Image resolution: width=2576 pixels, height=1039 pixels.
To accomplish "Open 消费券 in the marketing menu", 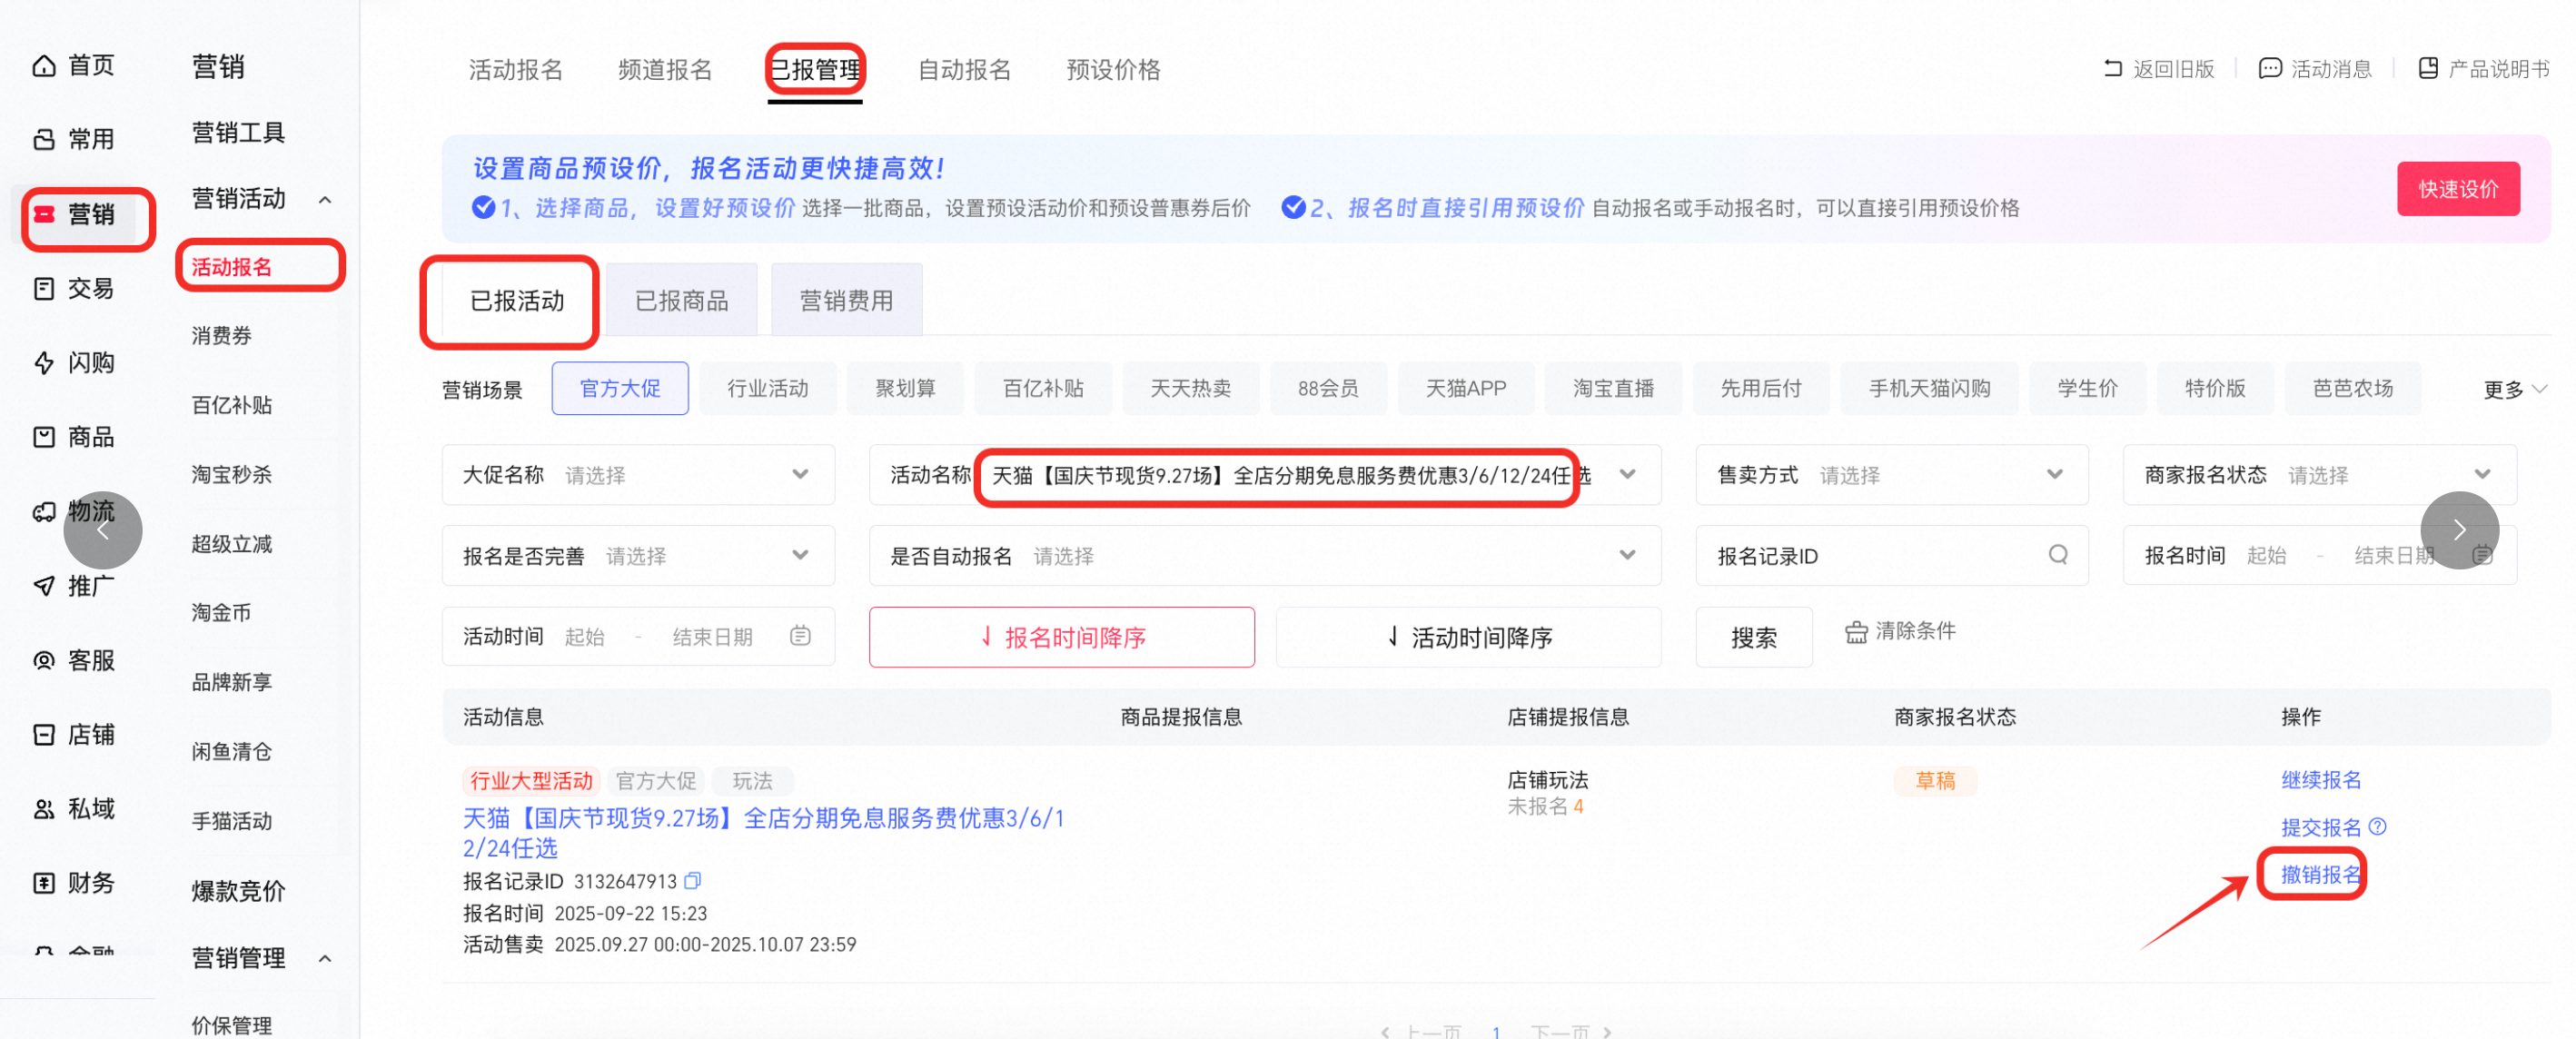I will (222, 336).
